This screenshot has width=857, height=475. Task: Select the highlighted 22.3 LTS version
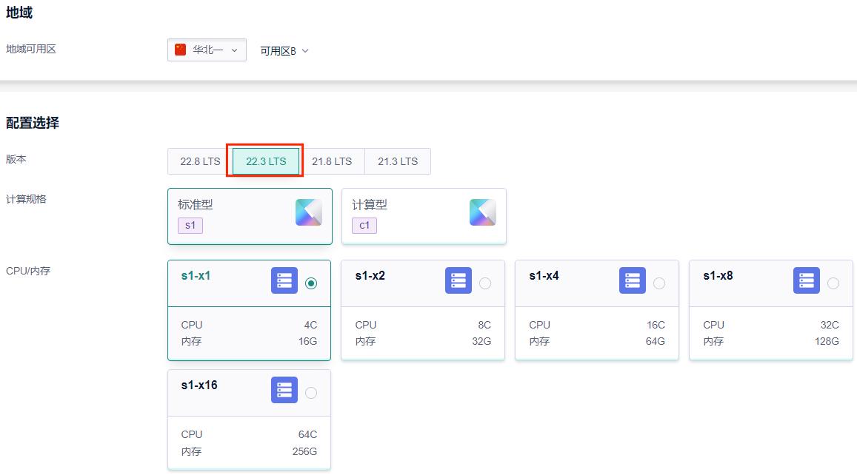point(266,161)
